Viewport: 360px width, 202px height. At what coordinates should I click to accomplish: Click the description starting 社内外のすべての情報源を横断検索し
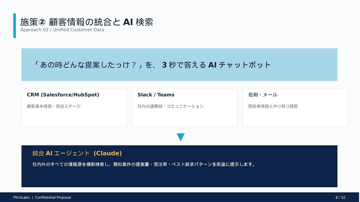[x=144, y=165]
